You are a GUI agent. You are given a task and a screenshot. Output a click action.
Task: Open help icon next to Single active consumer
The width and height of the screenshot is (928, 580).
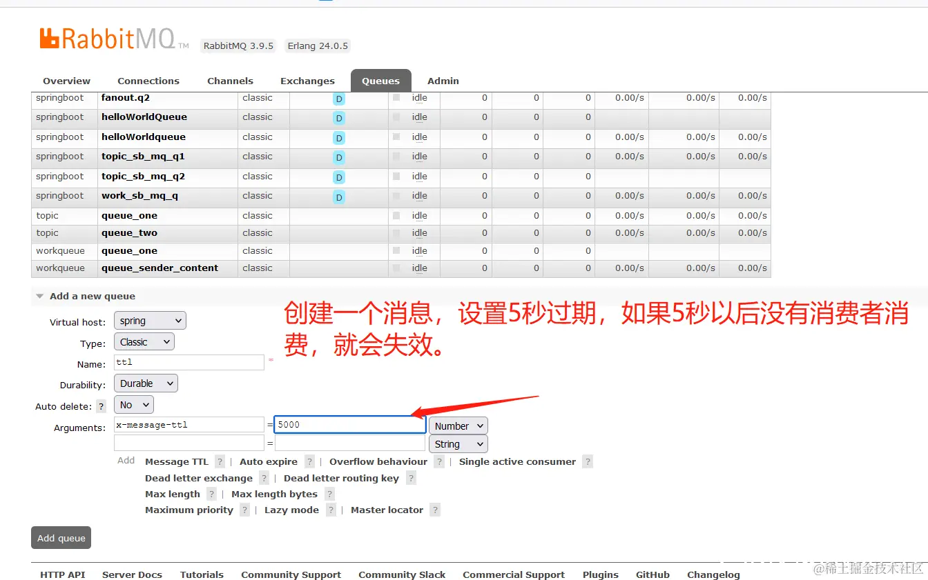pos(588,461)
